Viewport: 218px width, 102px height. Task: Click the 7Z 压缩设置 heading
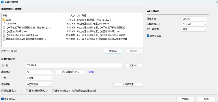click(x=153, y=11)
